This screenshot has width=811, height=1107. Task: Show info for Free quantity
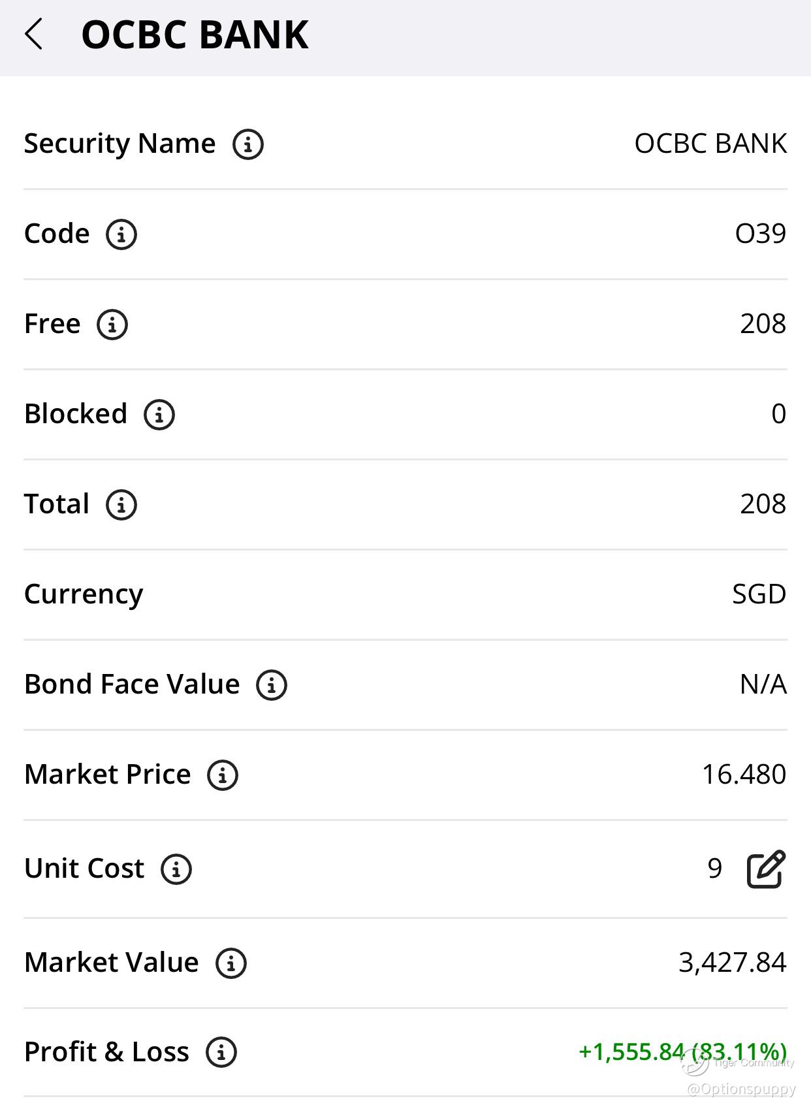click(x=112, y=325)
